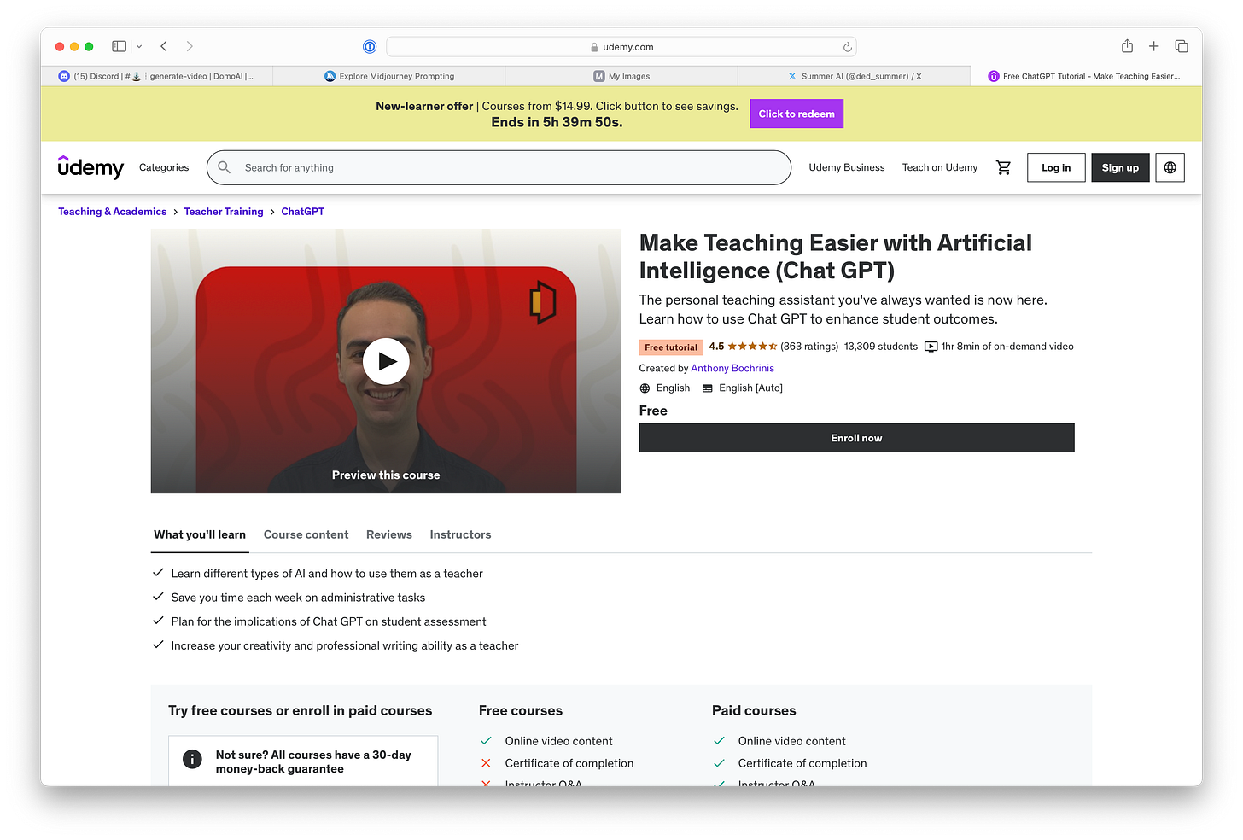Viewport: 1243px width, 840px height.
Task: Click the Free tutorial badge
Action: pyautogui.click(x=671, y=347)
